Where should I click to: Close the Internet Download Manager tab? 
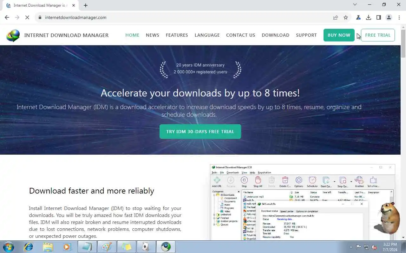(x=74, y=5)
